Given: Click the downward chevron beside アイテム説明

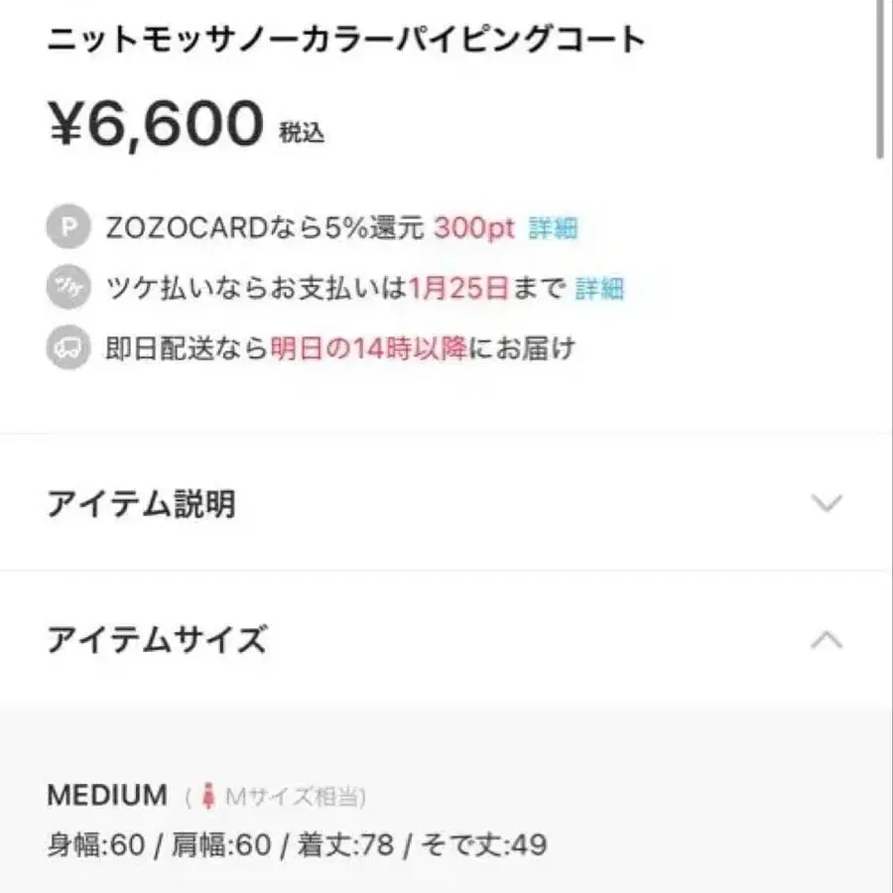Looking at the screenshot, I should (x=826, y=504).
